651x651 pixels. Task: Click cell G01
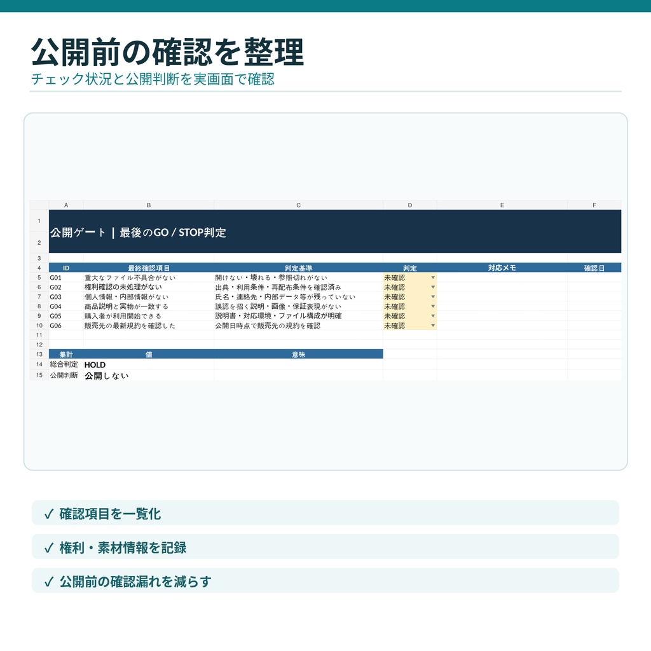(66, 277)
